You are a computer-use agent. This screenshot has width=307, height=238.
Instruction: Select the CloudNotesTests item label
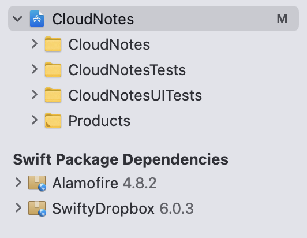click(x=127, y=70)
